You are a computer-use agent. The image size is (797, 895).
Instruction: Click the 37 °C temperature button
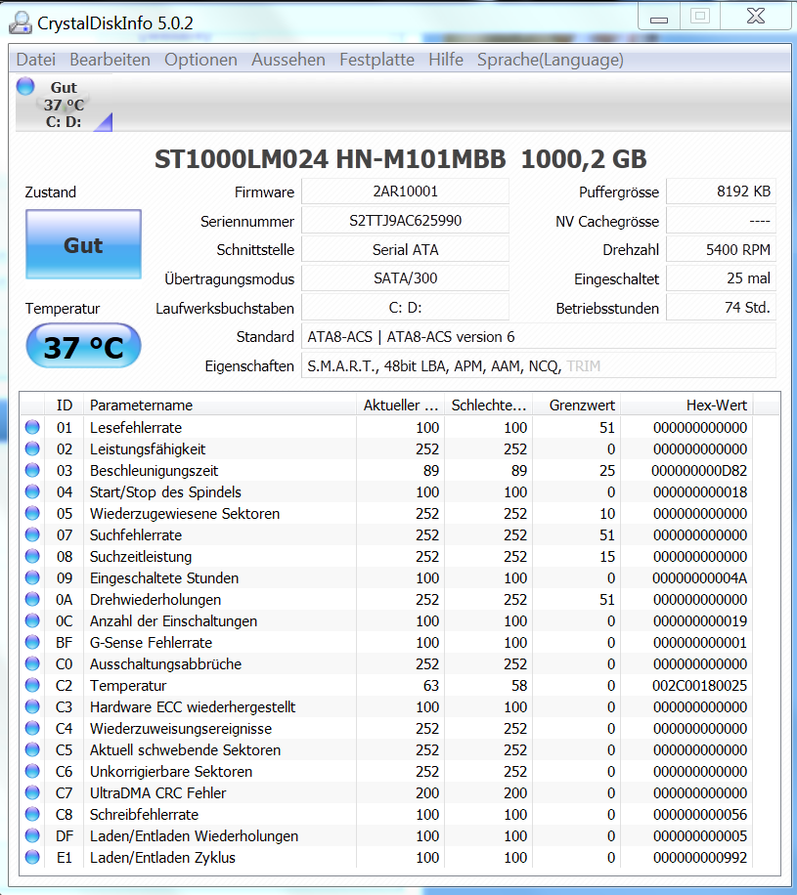point(83,346)
